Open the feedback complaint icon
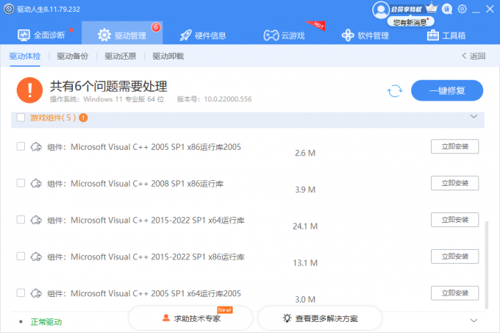Screen dimensions: 500x333 point(447,9)
